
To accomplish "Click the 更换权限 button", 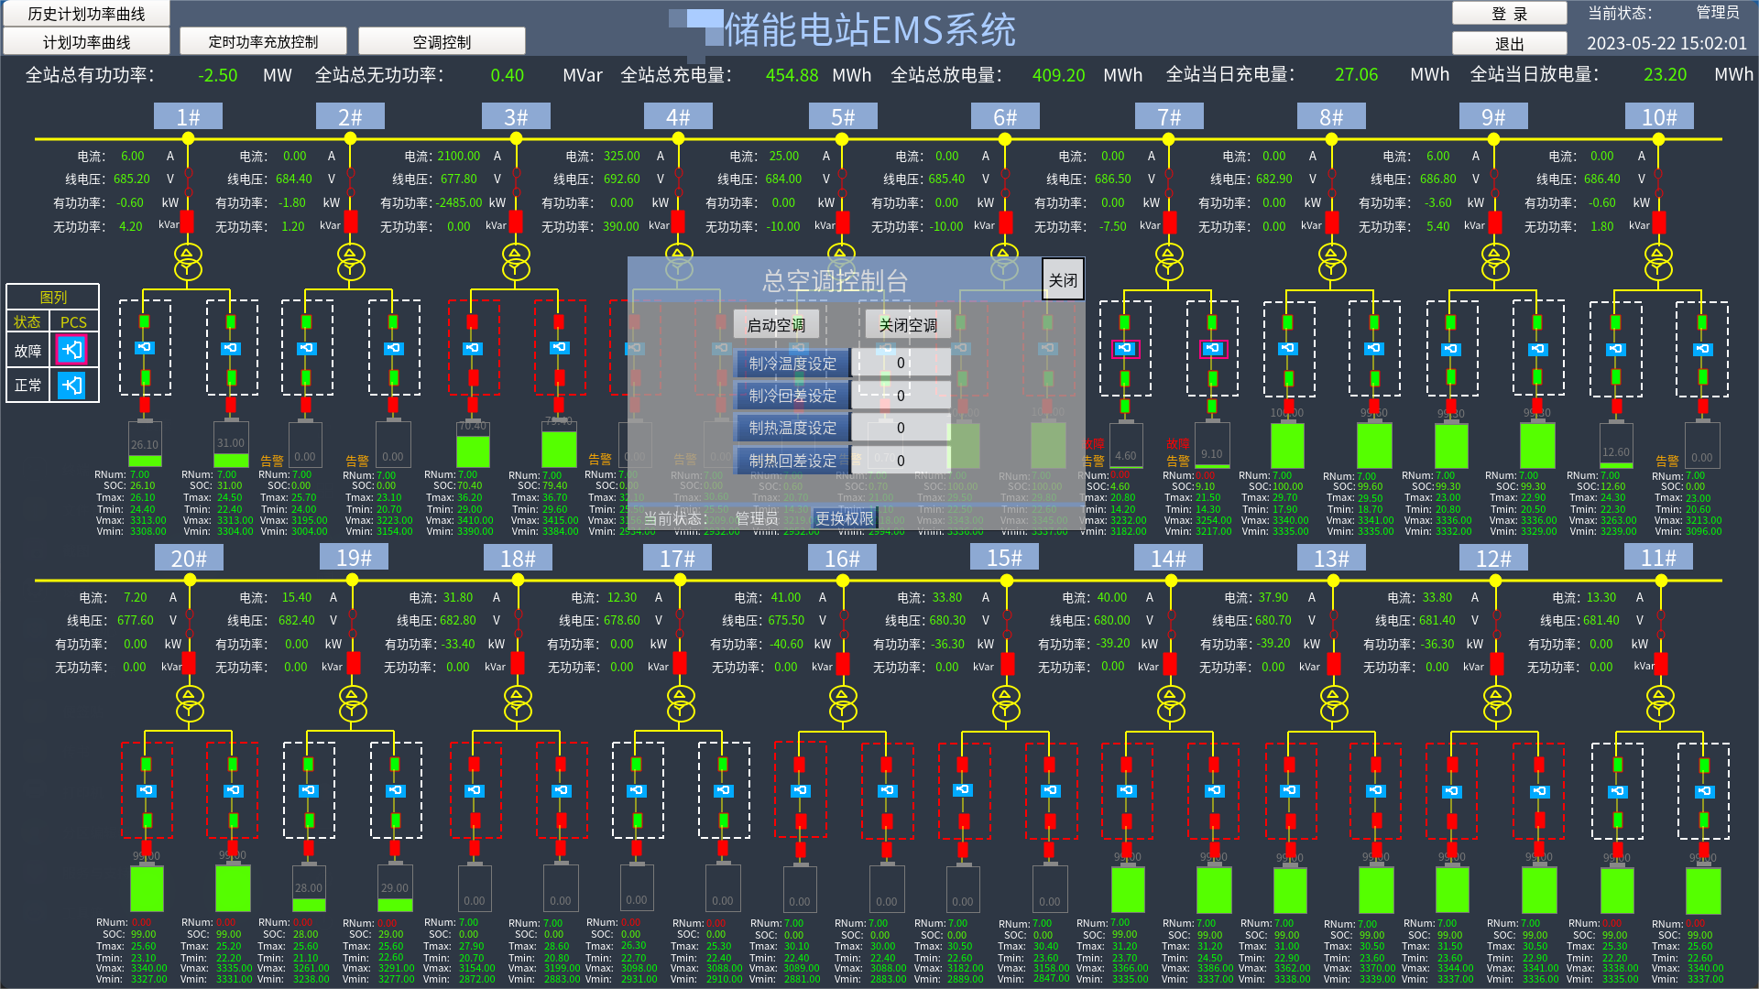I will (x=845, y=518).
